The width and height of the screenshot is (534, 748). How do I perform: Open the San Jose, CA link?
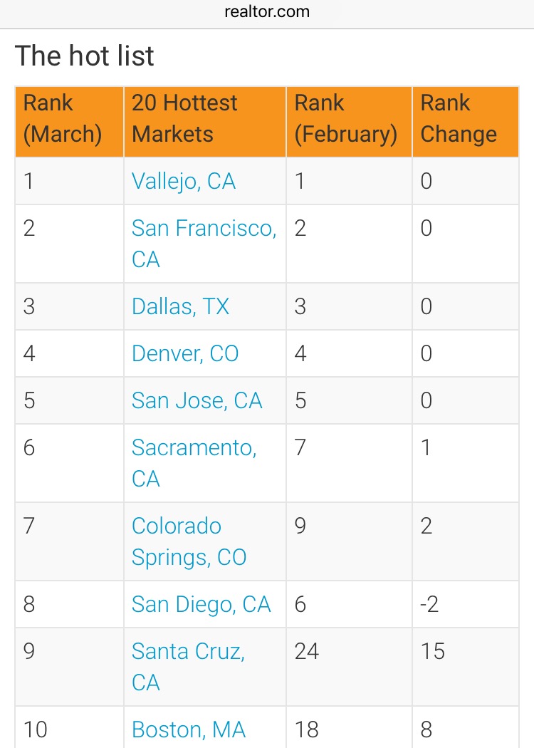[x=197, y=400]
